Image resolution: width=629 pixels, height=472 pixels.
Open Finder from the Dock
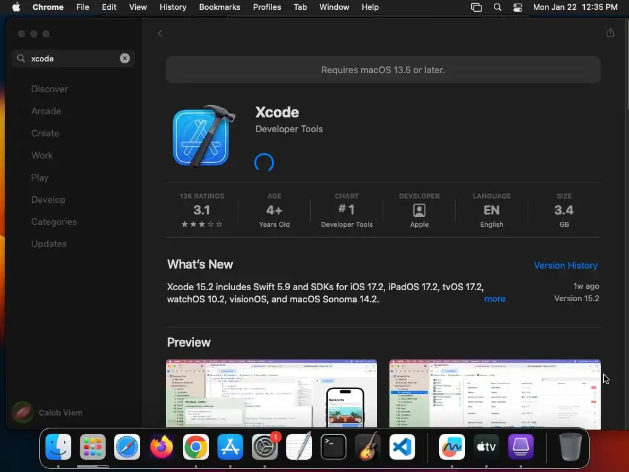[58, 447]
